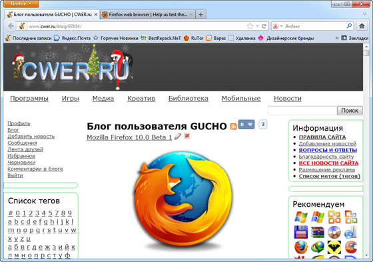Open the Библиотека section
373x262 pixels.
tap(188, 99)
